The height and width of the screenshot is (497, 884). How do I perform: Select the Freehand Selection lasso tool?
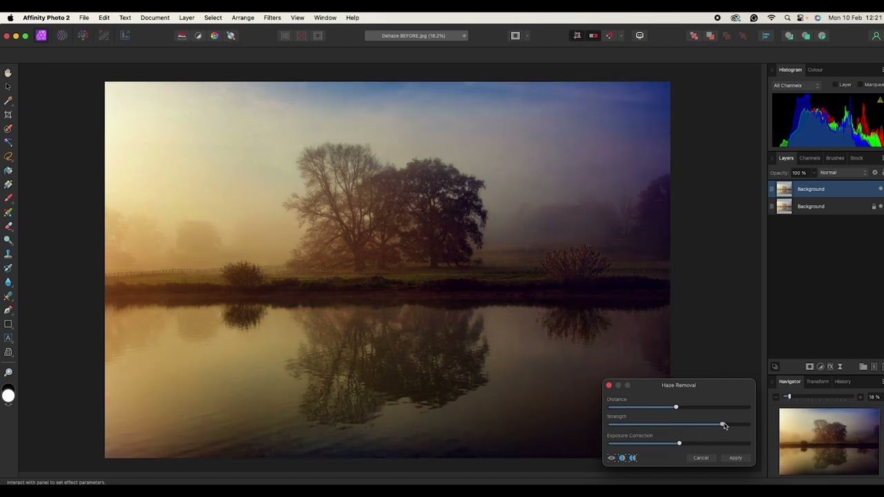(8, 157)
